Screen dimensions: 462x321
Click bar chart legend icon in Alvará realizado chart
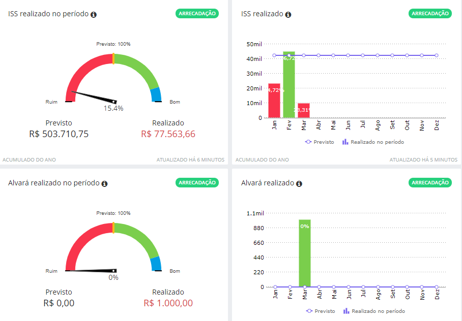click(345, 311)
